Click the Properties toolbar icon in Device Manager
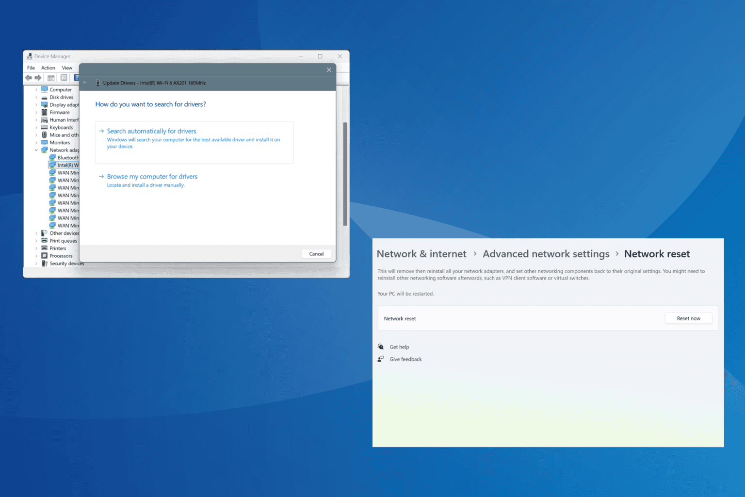The height and width of the screenshot is (497, 745). coord(64,78)
